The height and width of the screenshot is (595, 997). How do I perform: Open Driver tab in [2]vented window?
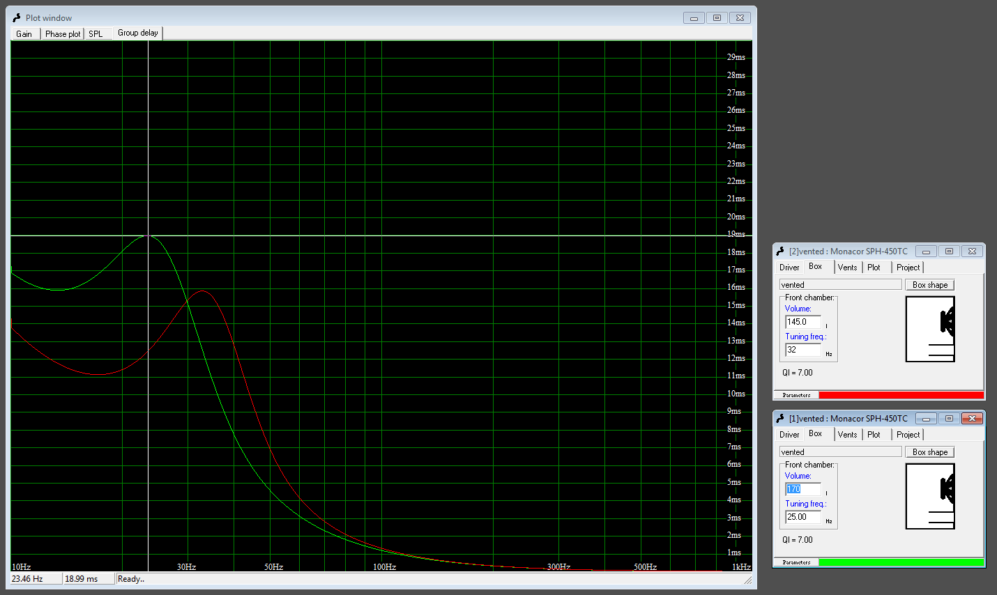(789, 267)
